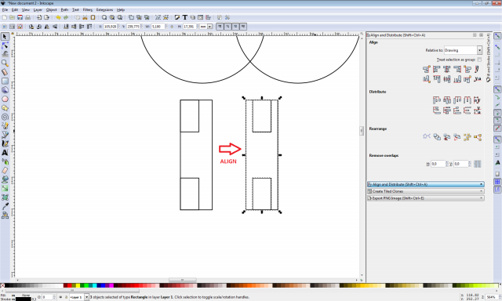Viewport: 502px width, 301px height.
Task: Click the Paste clipboard icon
Action: (x=93, y=17)
